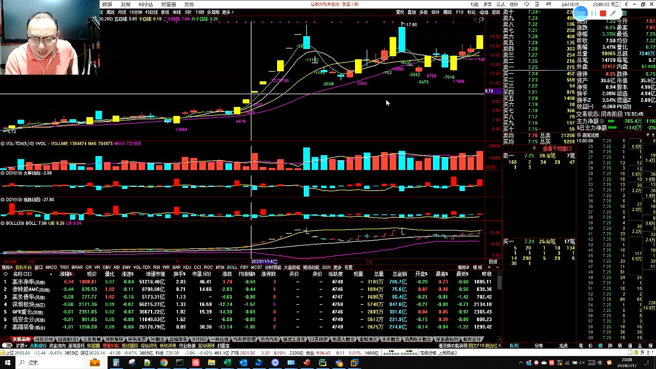The height and width of the screenshot is (369, 656).
Task: Open Outlook from the taskbar
Action: tap(243, 363)
